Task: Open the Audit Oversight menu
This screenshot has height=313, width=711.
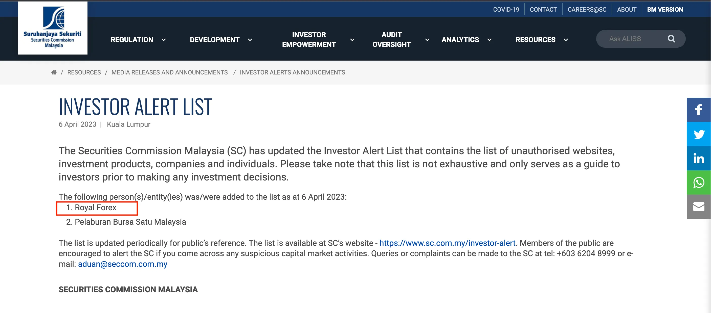Action: pyautogui.click(x=392, y=39)
